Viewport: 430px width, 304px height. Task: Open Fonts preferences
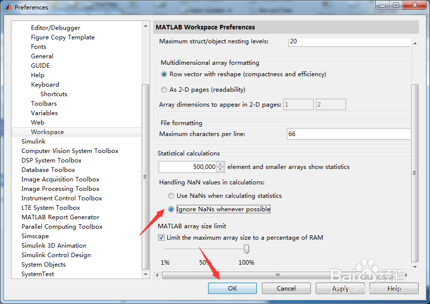point(39,47)
